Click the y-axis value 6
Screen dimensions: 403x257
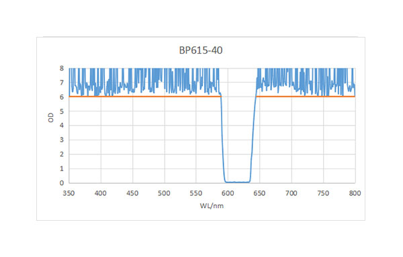(62, 97)
